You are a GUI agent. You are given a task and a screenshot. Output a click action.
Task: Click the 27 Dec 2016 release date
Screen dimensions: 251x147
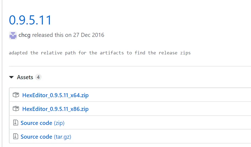tap(88, 35)
